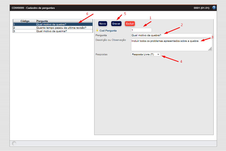Focus the Cod Pergunta input field

141,30
